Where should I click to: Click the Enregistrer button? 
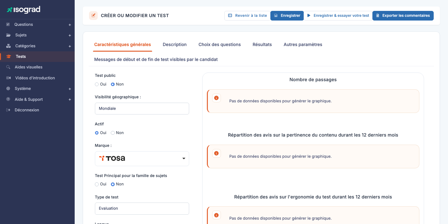287,16
